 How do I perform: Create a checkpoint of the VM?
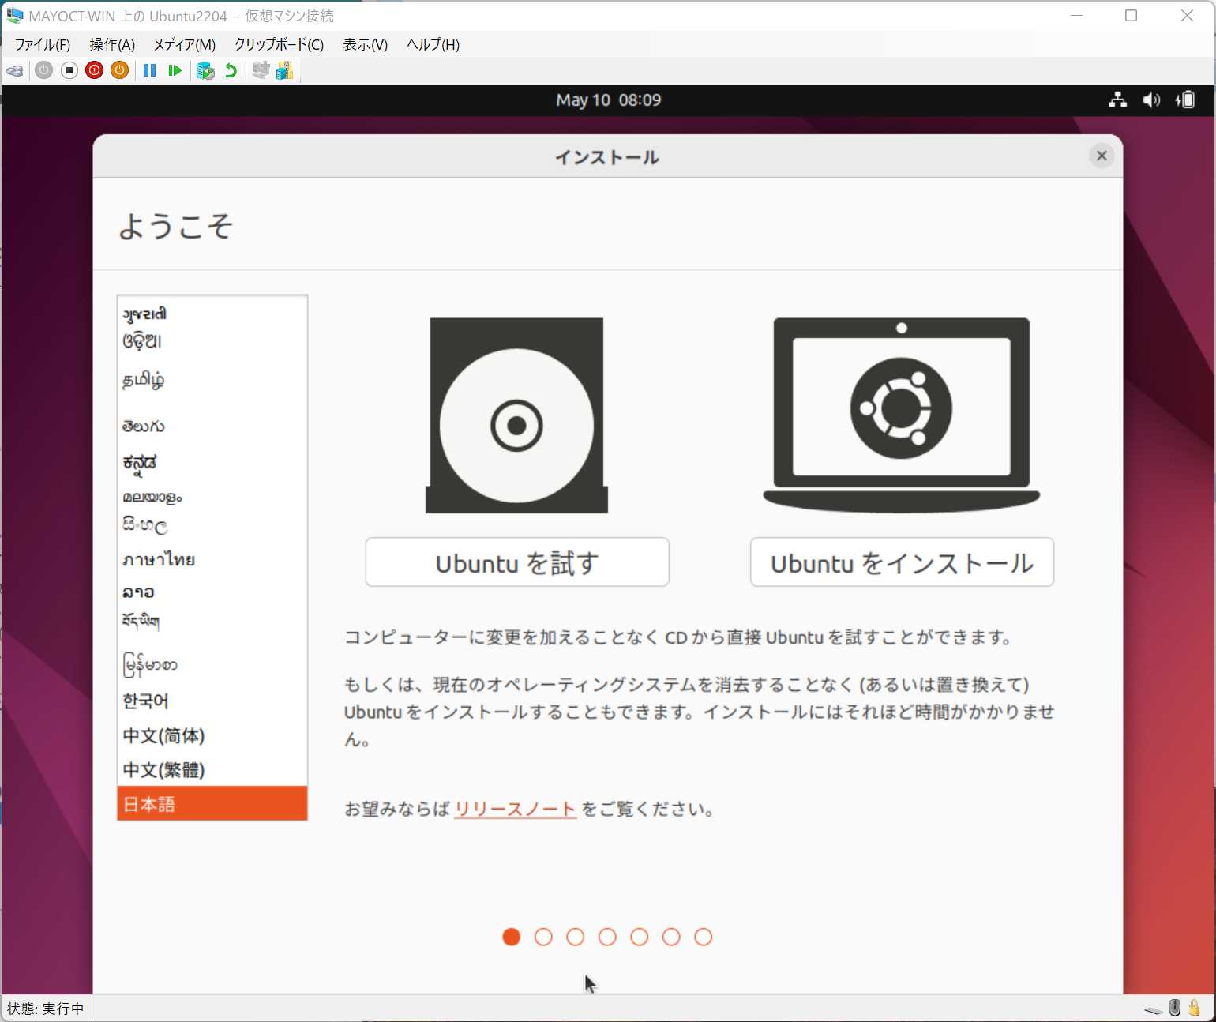pyautogui.click(x=205, y=70)
